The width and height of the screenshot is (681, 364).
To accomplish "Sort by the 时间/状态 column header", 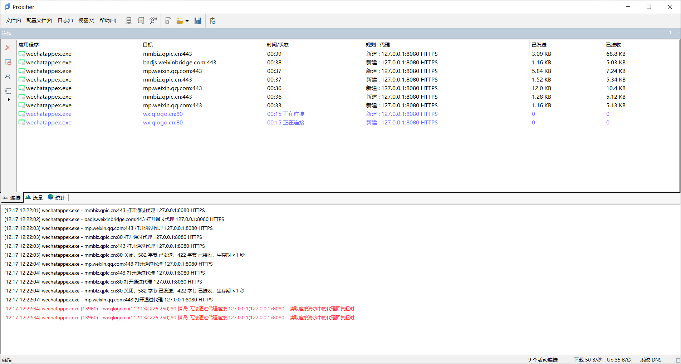I will (314, 45).
